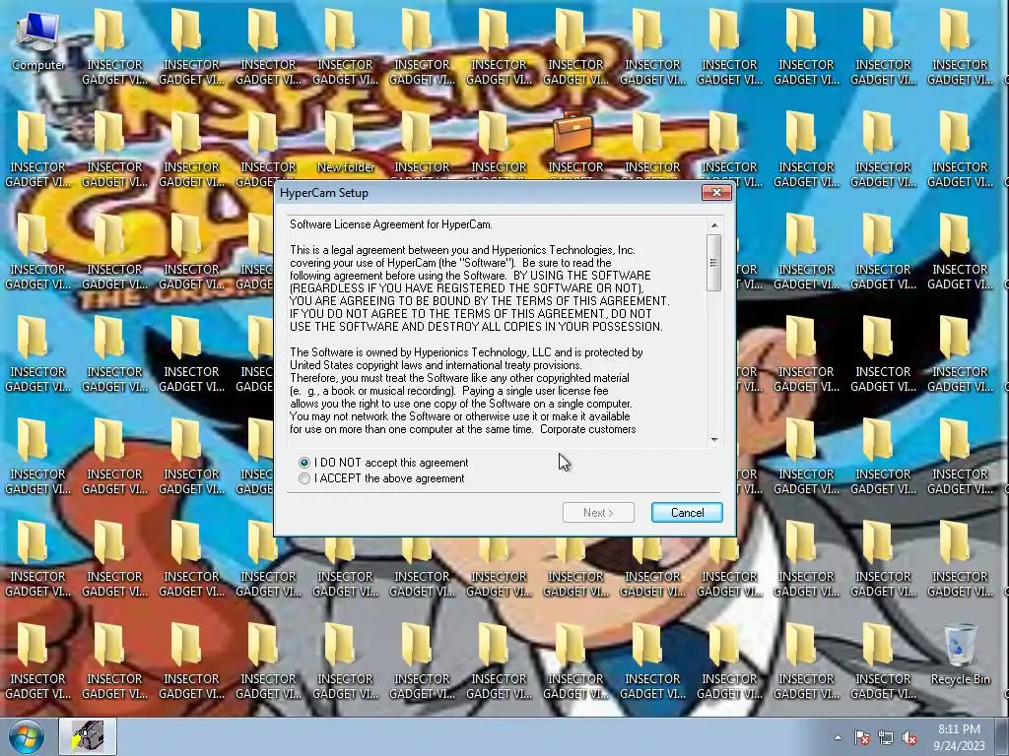Click the license scrollbar down arrow

714,440
